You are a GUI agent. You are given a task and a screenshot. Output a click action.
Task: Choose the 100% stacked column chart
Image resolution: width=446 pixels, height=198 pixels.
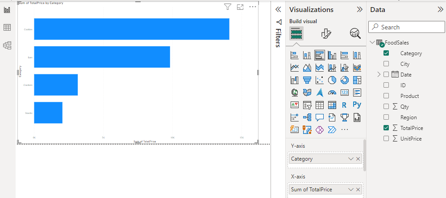(357, 55)
